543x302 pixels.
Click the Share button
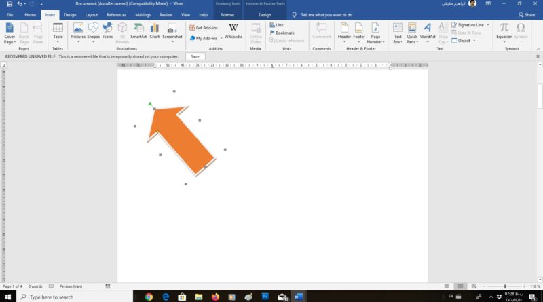click(529, 14)
